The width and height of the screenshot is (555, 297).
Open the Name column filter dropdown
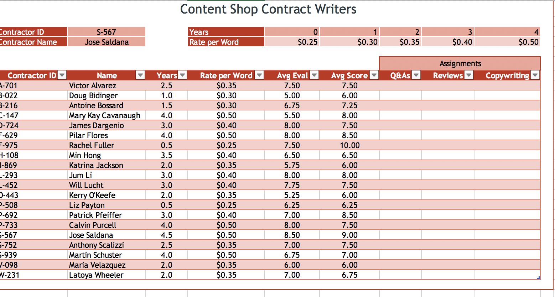pyautogui.click(x=140, y=75)
